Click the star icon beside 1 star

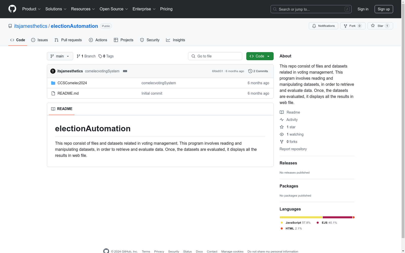pos(282,127)
